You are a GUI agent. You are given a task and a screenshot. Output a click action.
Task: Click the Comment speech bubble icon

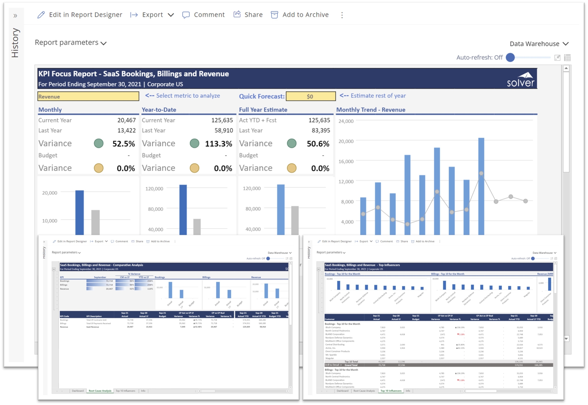(x=186, y=15)
